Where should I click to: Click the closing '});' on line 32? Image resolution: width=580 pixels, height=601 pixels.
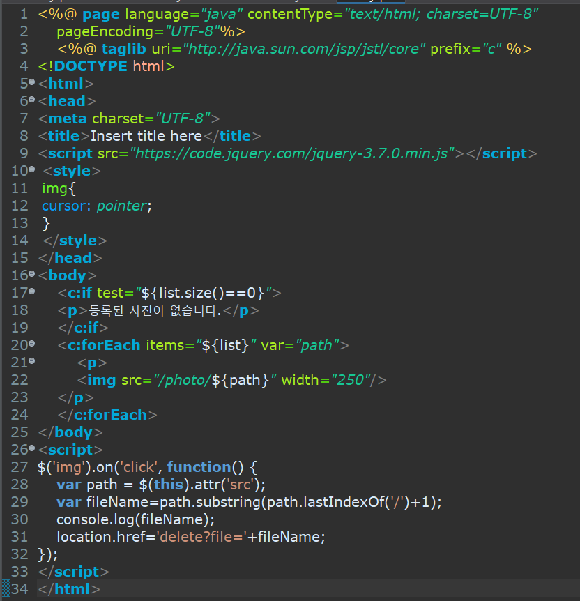(x=48, y=554)
